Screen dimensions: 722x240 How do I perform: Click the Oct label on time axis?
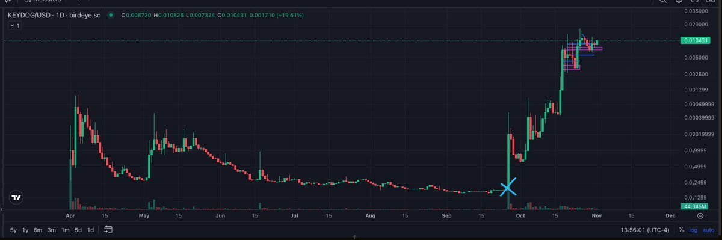[520, 215]
